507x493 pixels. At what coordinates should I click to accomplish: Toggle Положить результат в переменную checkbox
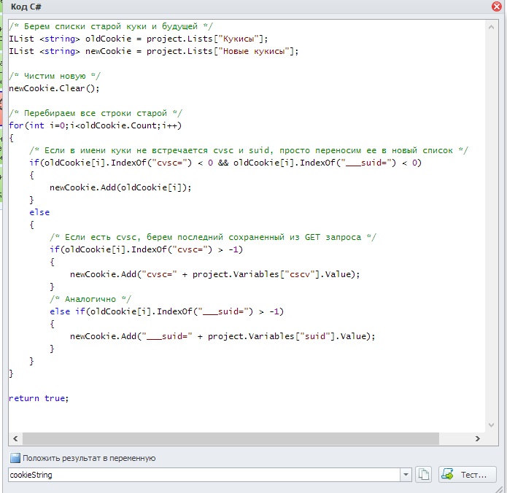click(15, 458)
